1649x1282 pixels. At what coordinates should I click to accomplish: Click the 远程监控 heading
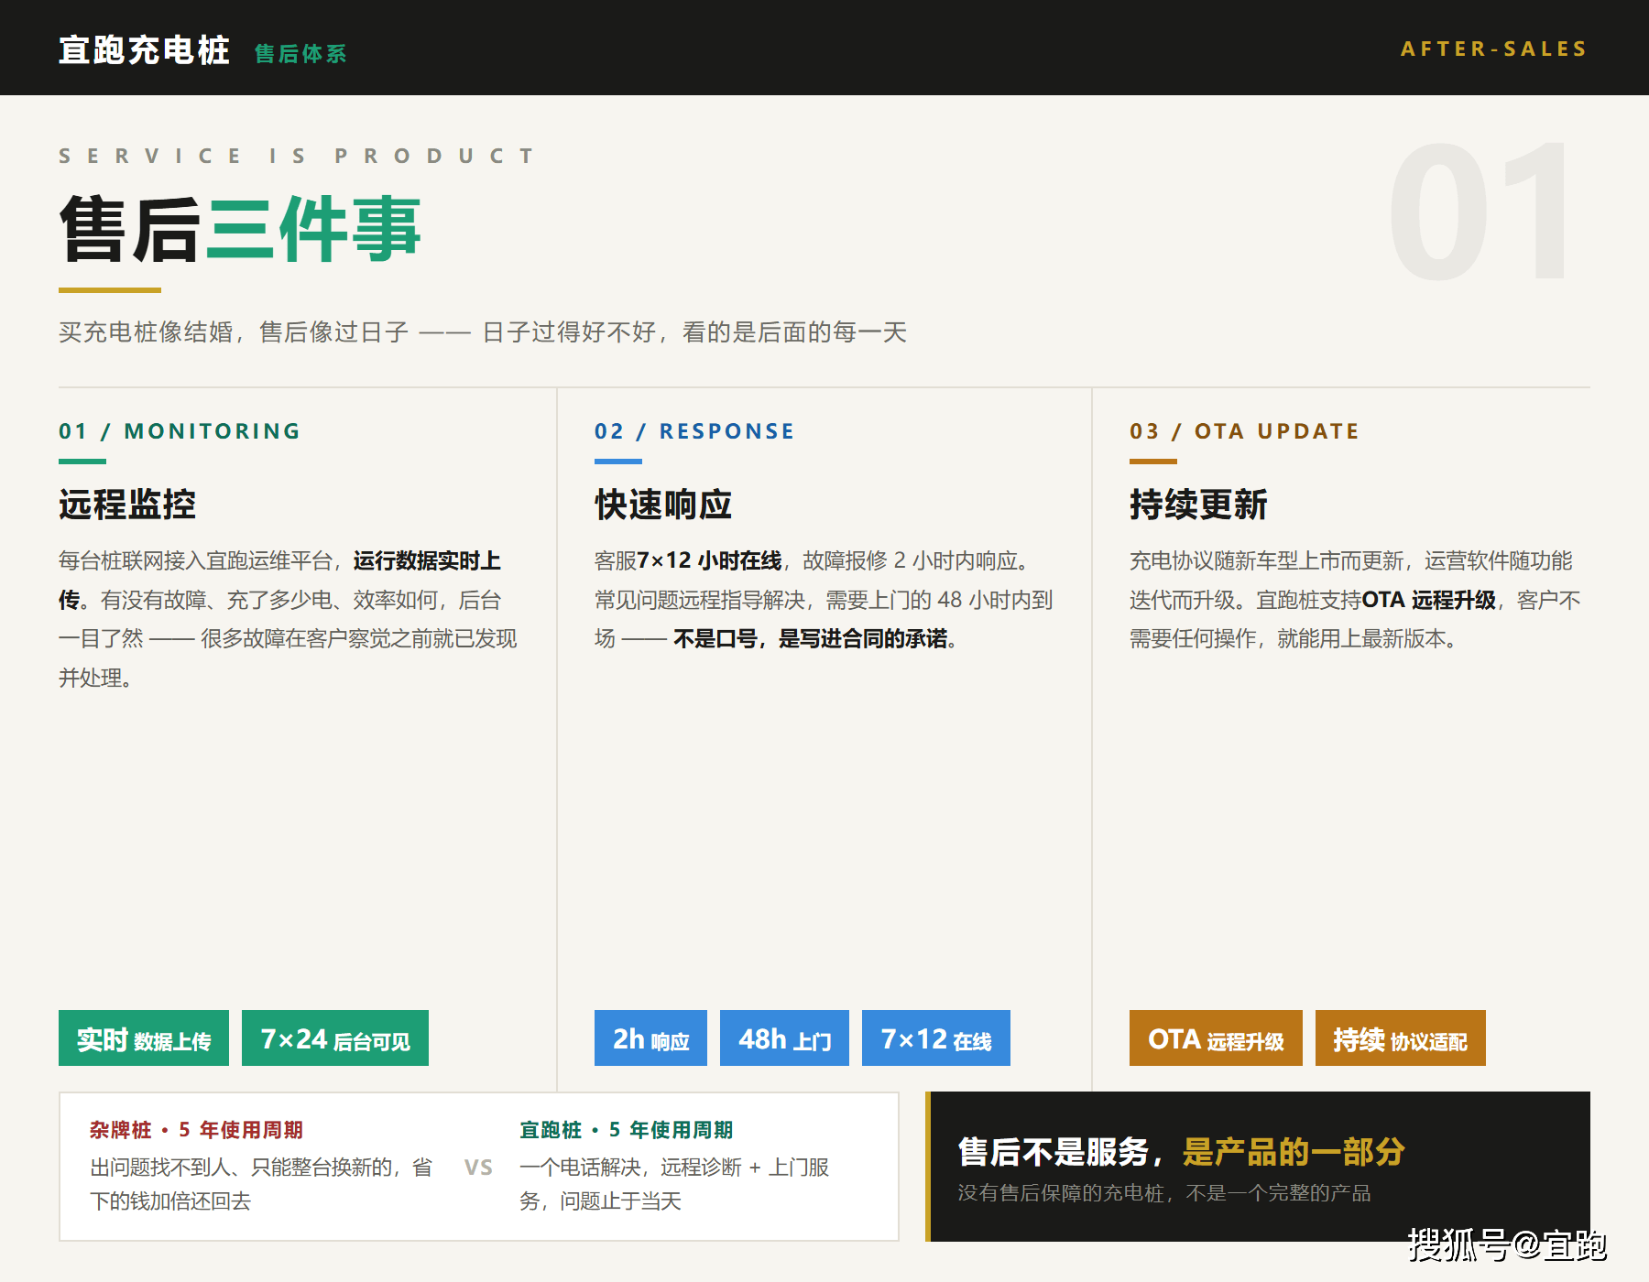(x=127, y=505)
